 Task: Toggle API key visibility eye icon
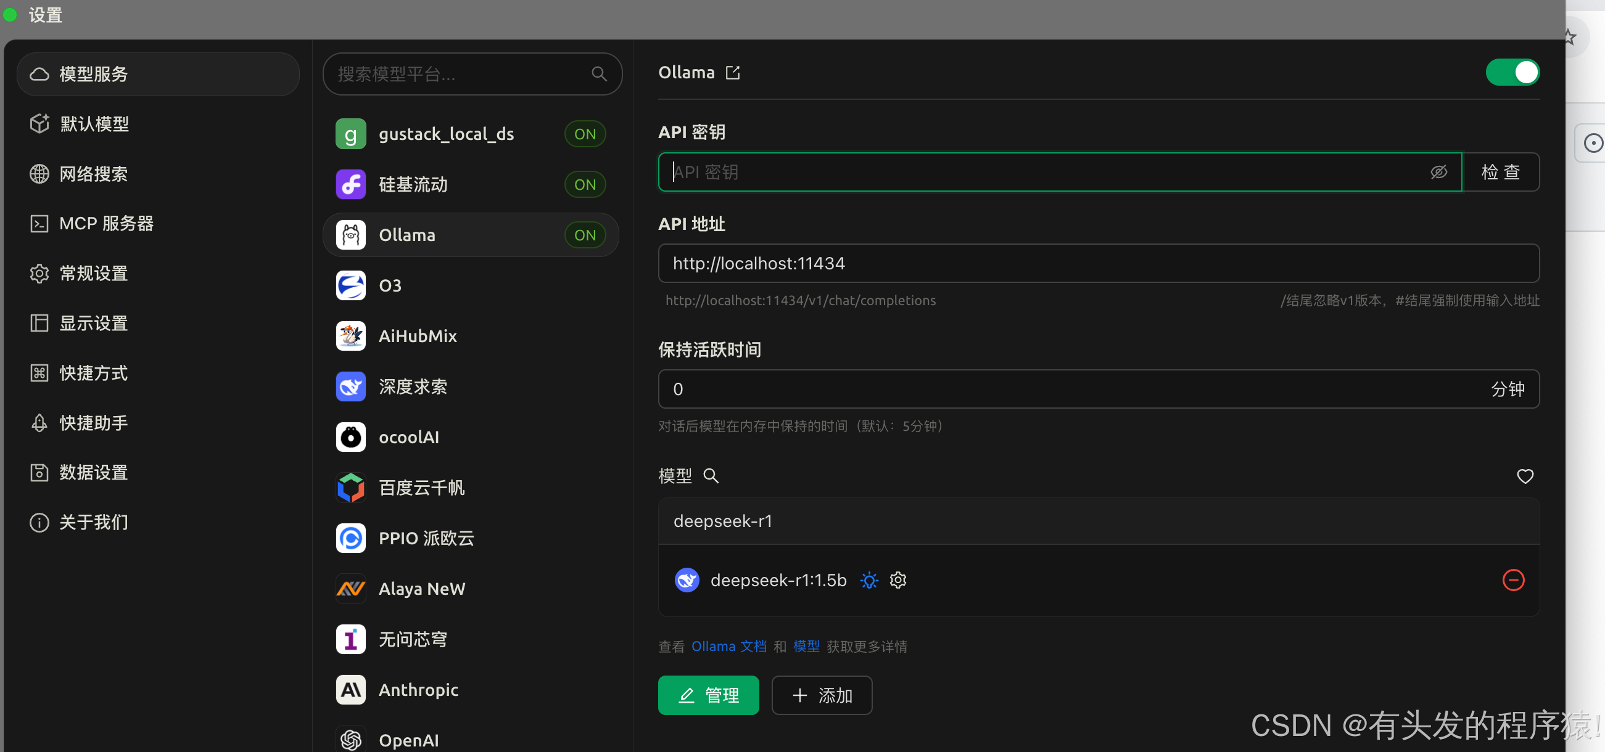pyautogui.click(x=1438, y=172)
